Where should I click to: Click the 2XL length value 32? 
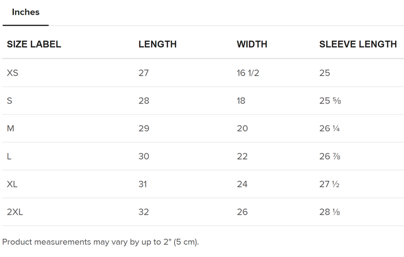click(144, 212)
